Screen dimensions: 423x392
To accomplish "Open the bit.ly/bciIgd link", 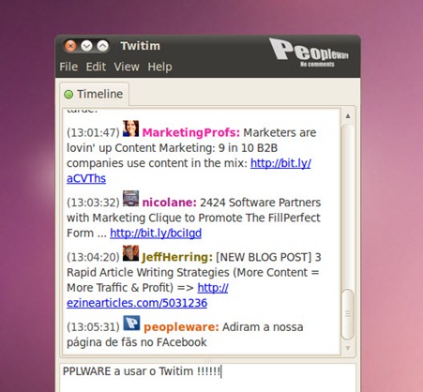I will (x=156, y=234).
